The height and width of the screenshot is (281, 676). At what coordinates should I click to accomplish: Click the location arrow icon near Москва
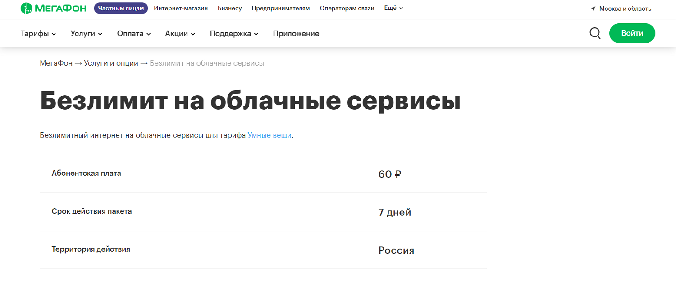pyautogui.click(x=593, y=9)
